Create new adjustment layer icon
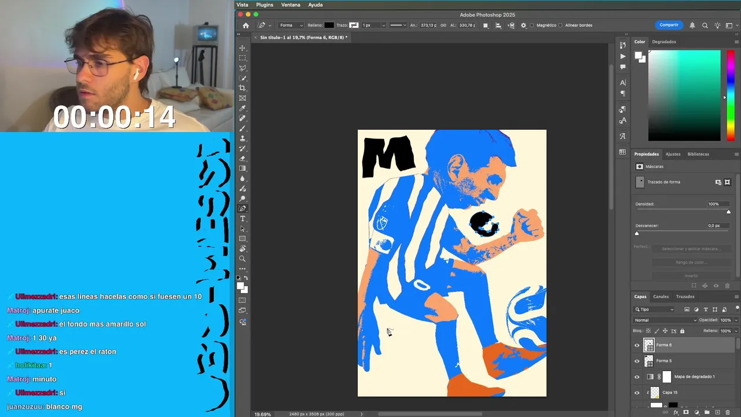The height and width of the screenshot is (417, 741). click(x=696, y=412)
